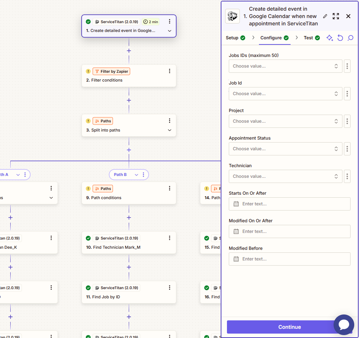Open the three-dot menu on step 9 Path conditions
The height and width of the screenshot is (338, 359).
click(x=170, y=188)
